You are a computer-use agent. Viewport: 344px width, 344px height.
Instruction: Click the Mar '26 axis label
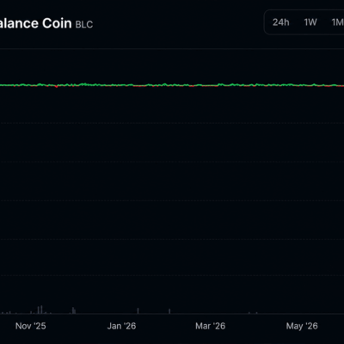coord(211,326)
